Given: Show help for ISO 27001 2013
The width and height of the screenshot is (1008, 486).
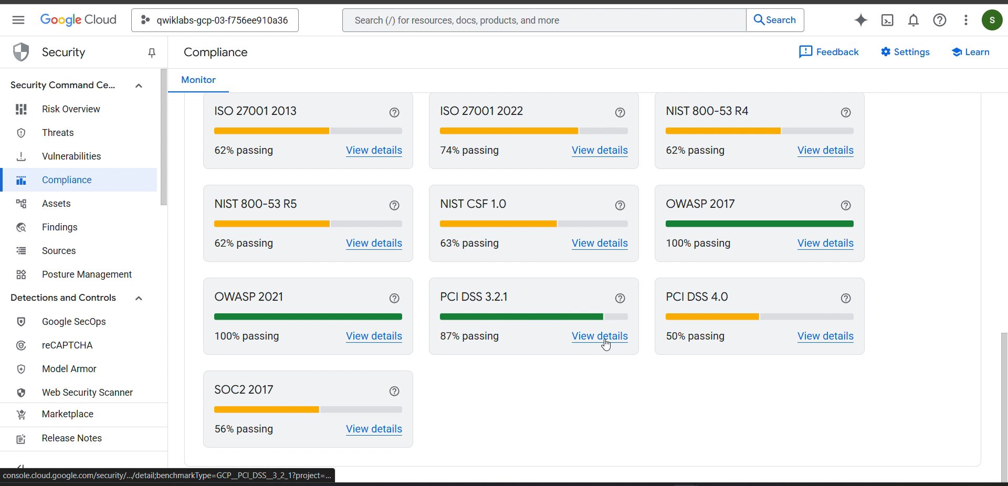Looking at the screenshot, I should pos(394,112).
